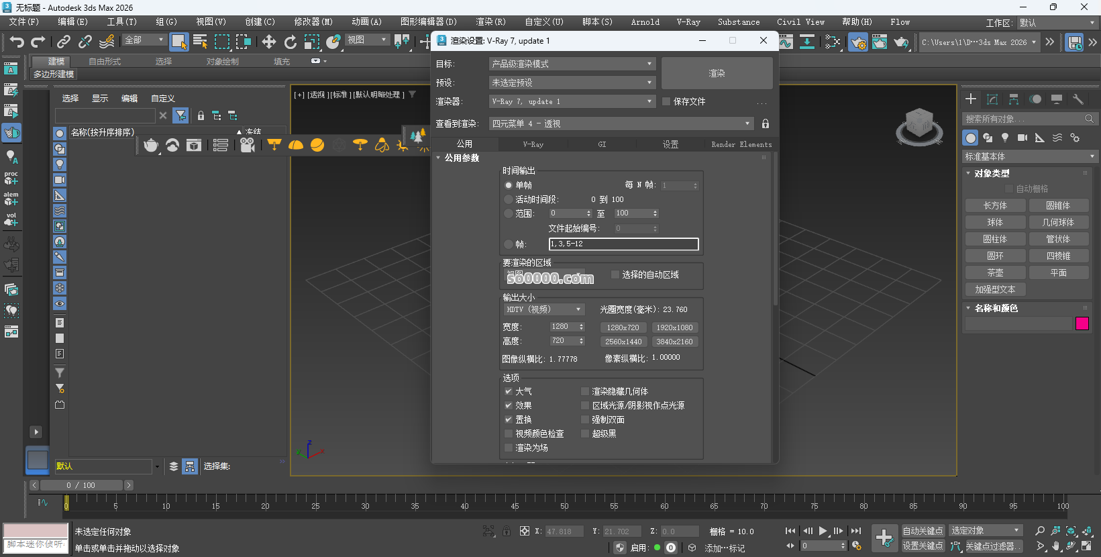
Task: Click the large 渲染 button
Action: click(x=717, y=73)
